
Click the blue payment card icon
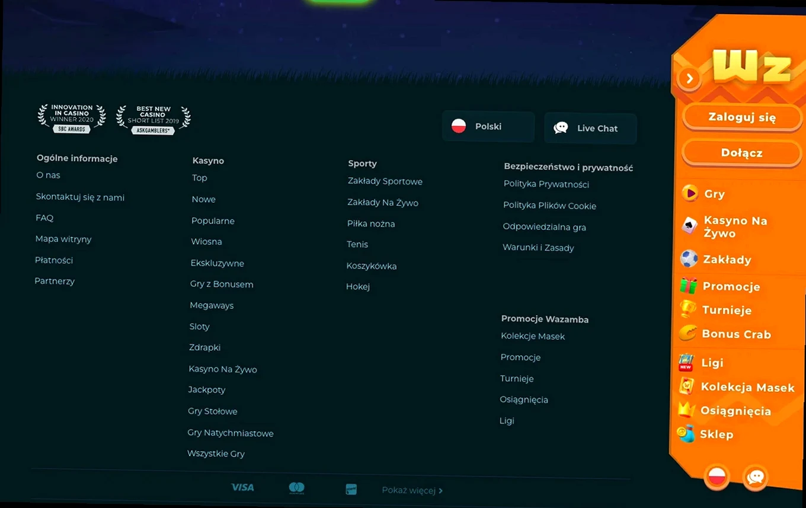pyautogui.click(x=351, y=489)
